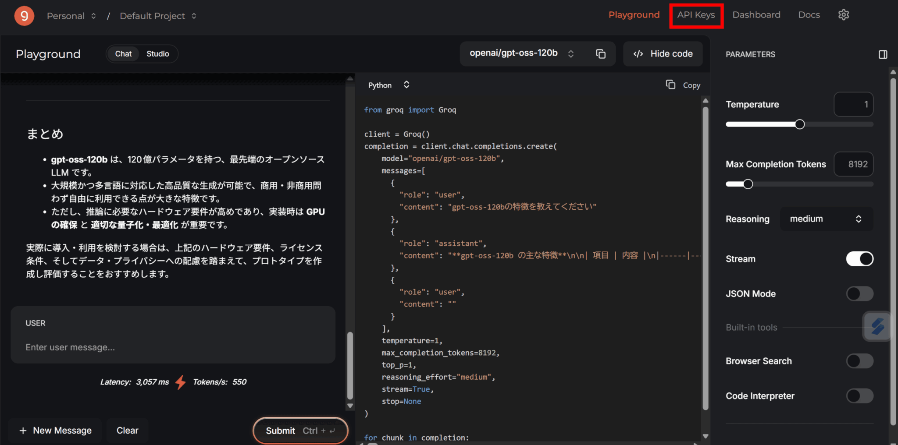Click the Tokens/s: 550 text

[220, 382]
